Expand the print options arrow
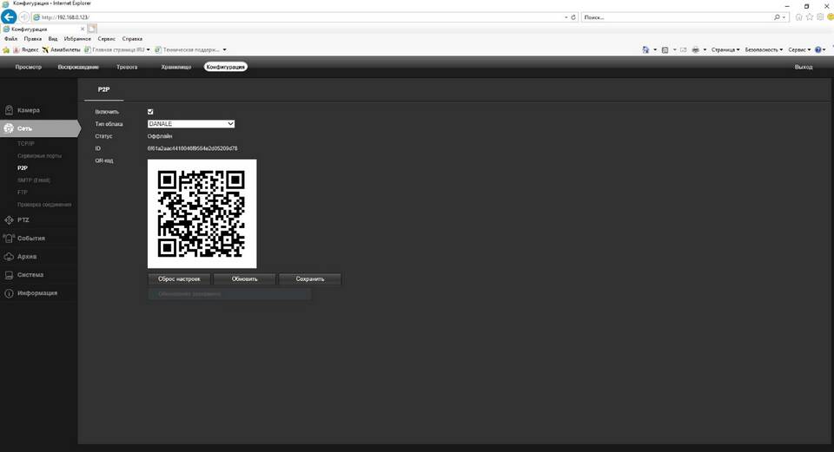 705,49
